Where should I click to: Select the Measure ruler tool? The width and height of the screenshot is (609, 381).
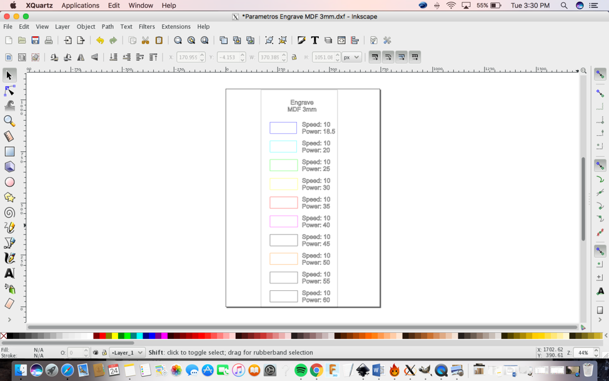[10, 136]
